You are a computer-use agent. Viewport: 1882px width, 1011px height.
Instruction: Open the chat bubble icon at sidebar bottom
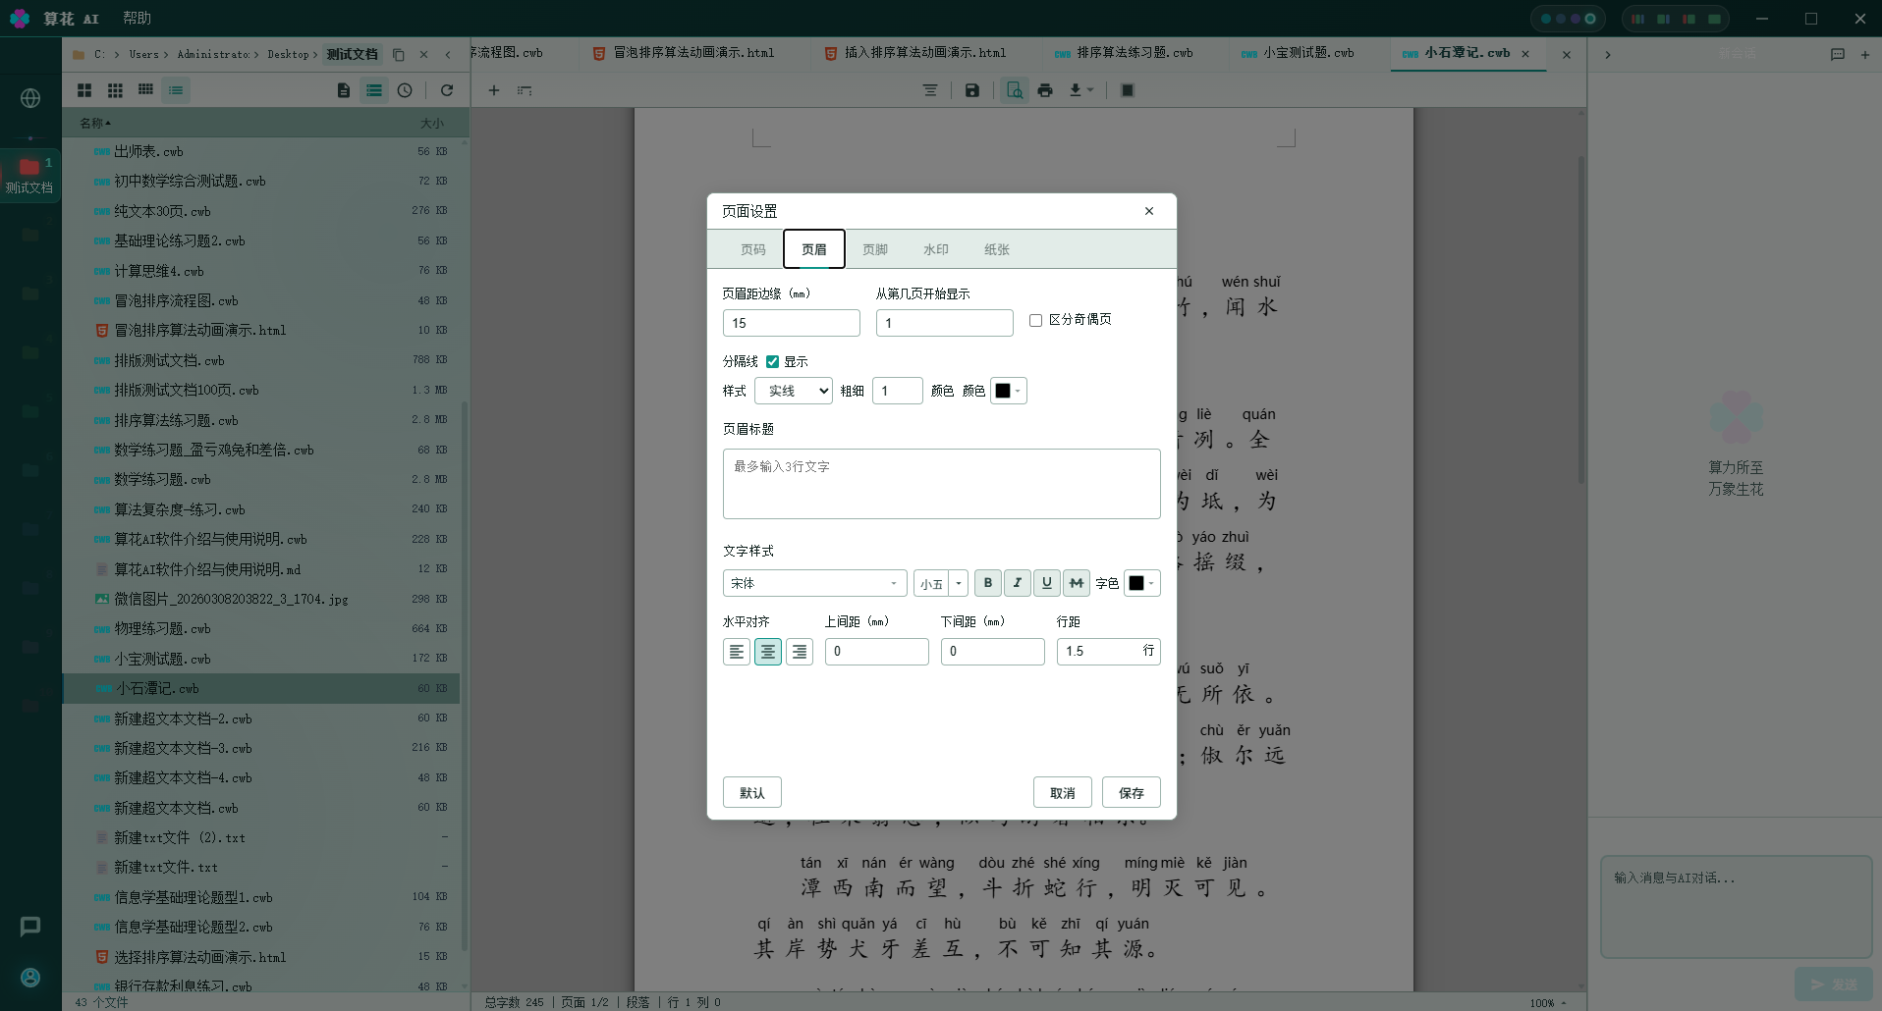(x=30, y=927)
